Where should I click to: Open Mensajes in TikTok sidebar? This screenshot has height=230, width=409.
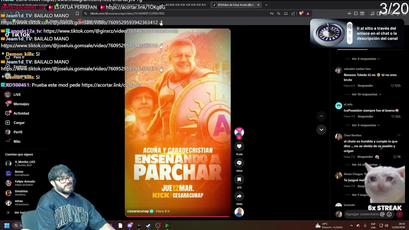[x=18, y=104]
